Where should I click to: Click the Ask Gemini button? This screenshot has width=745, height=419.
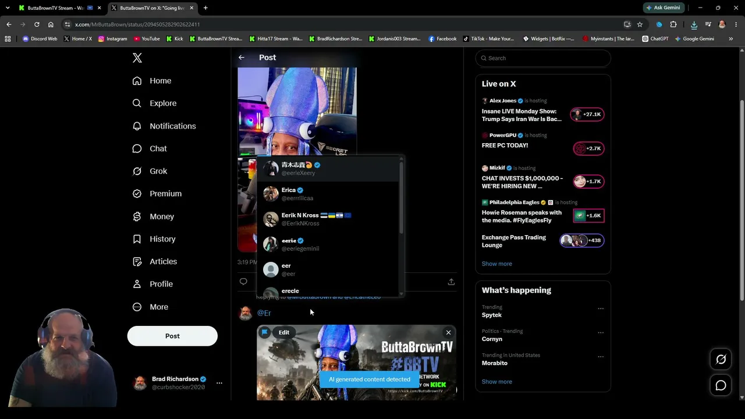click(663, 8)
